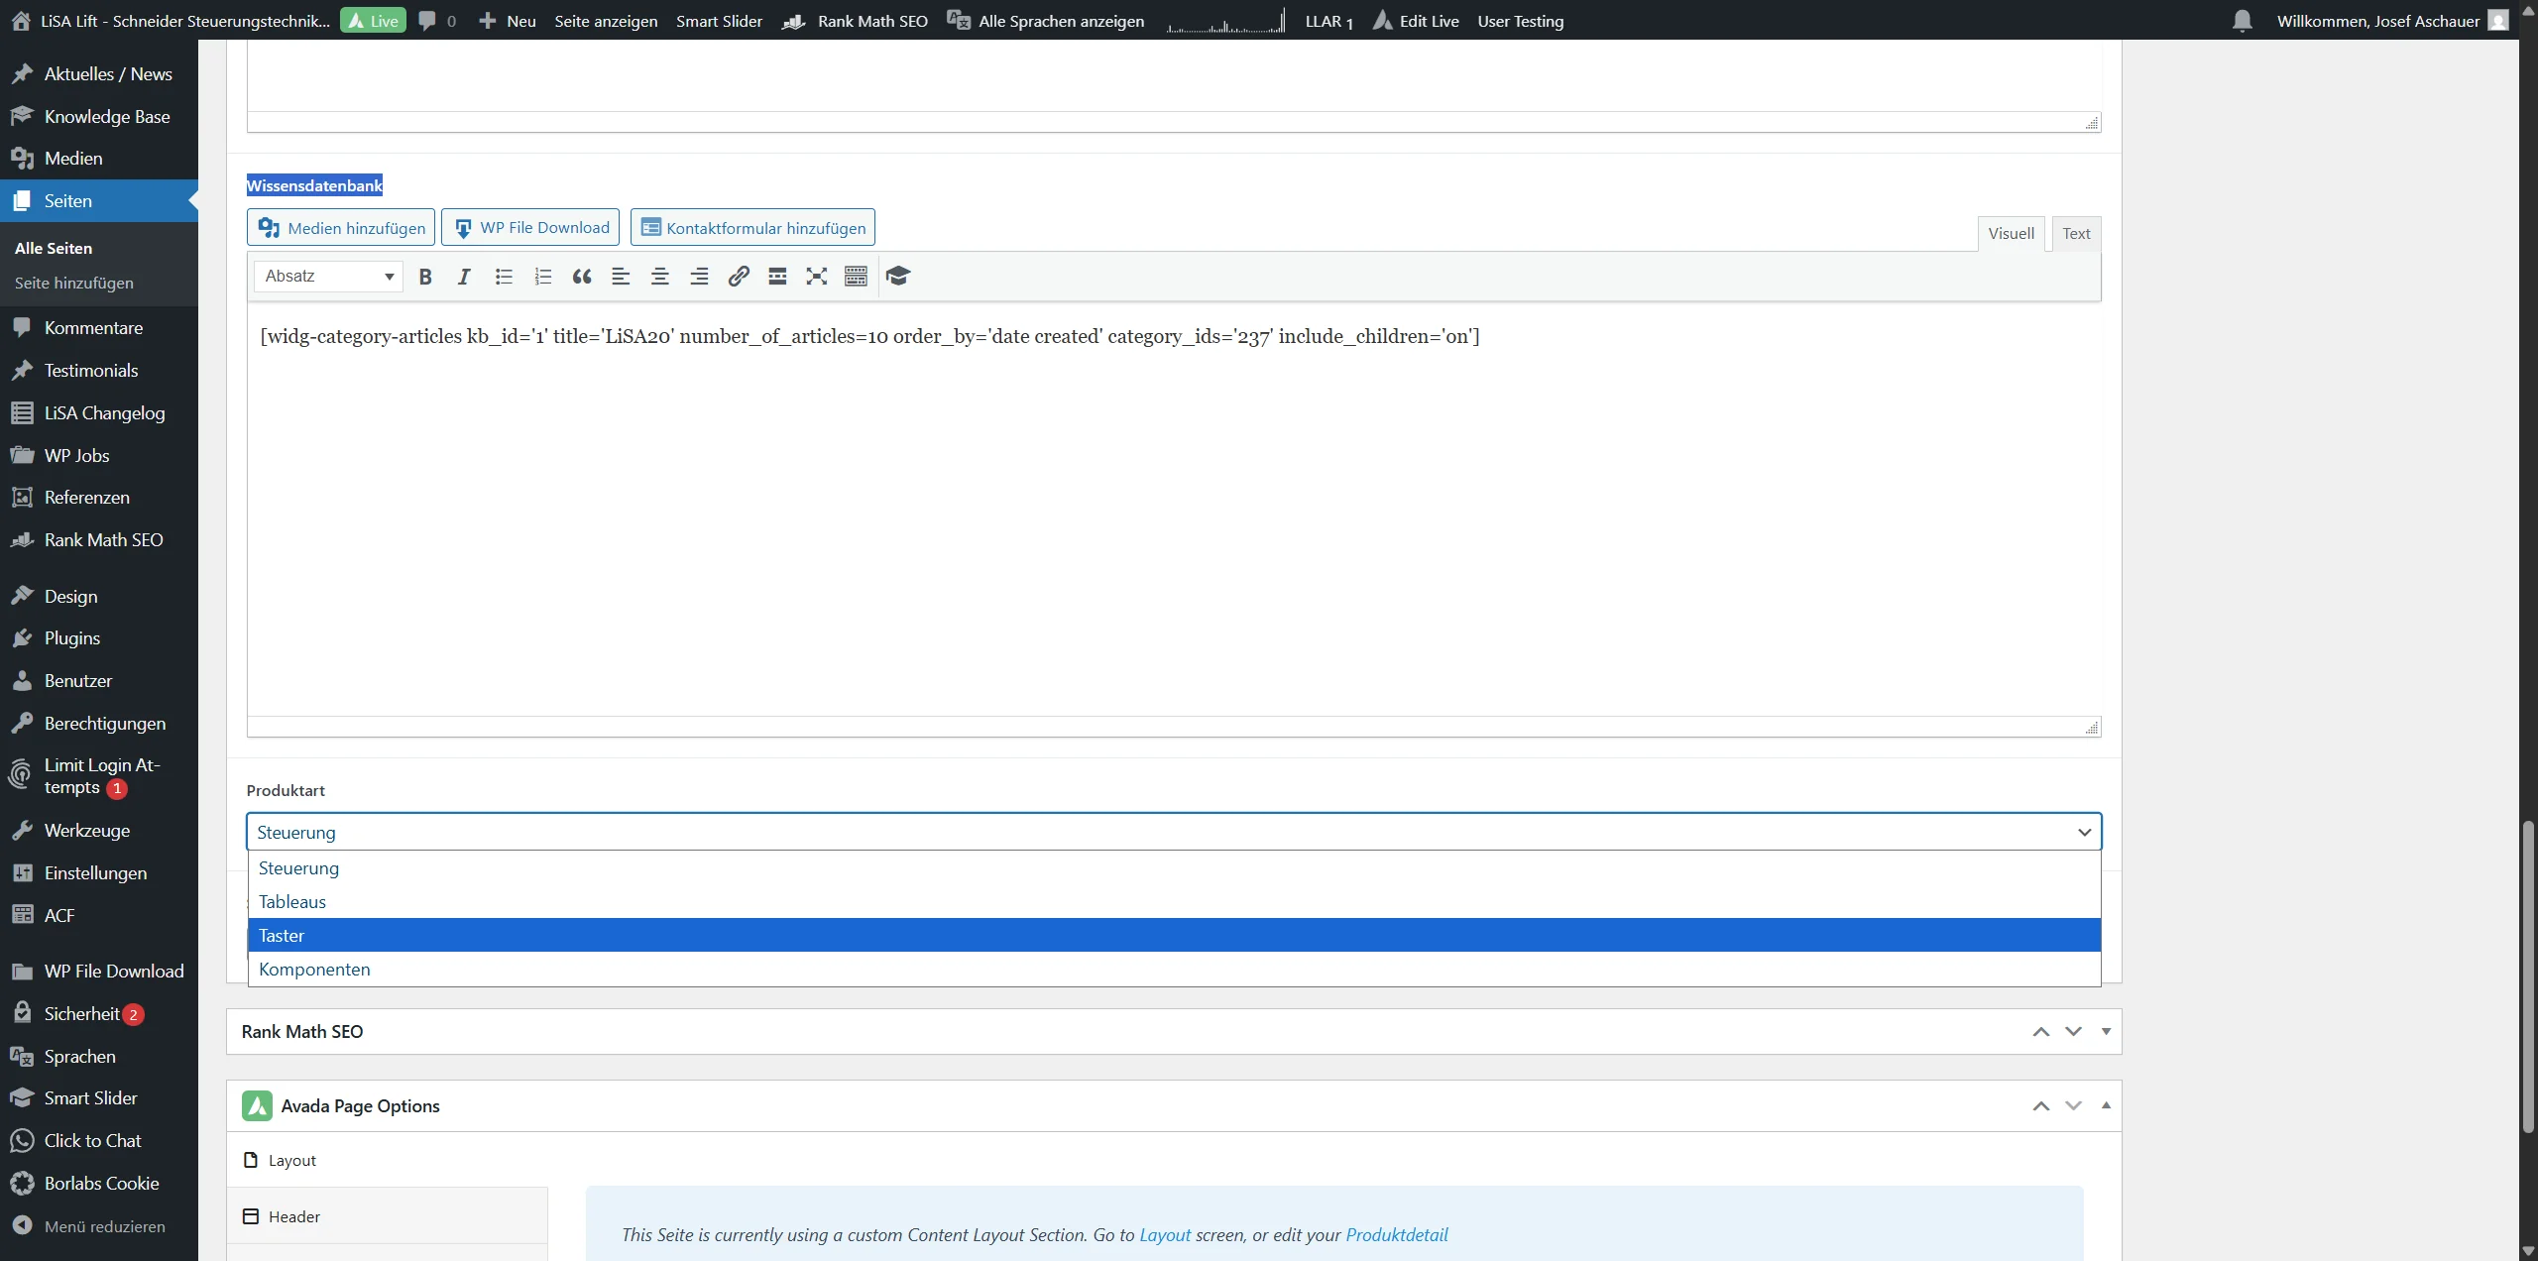Choose Taster from Produktart list

[282, 935]
